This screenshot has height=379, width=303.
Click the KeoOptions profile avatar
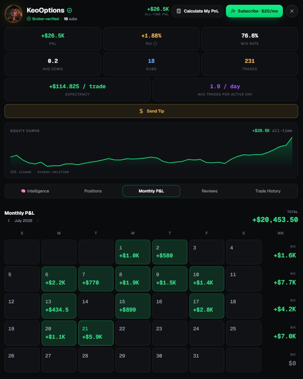14,14
